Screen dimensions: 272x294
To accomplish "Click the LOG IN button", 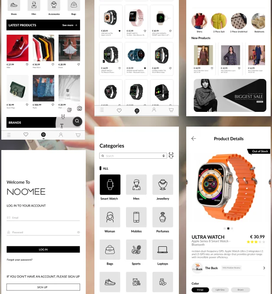I will [x=43, y=249].
